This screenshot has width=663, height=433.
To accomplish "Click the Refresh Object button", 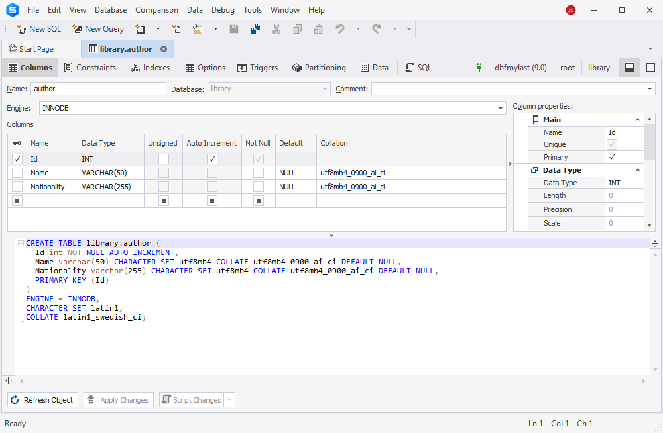I will pos(42,399).
